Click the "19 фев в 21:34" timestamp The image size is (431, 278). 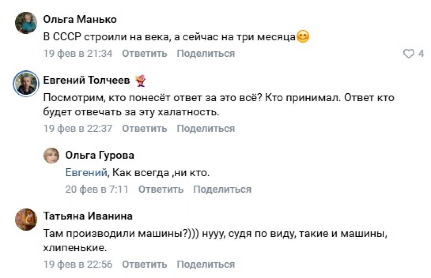pos(78,54)
